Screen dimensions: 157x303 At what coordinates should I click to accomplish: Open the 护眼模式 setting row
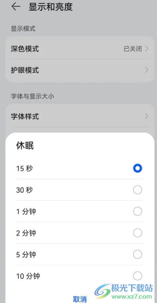pos(80,70)
